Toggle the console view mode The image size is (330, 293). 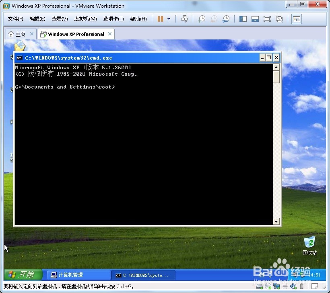tap(296, 19)
